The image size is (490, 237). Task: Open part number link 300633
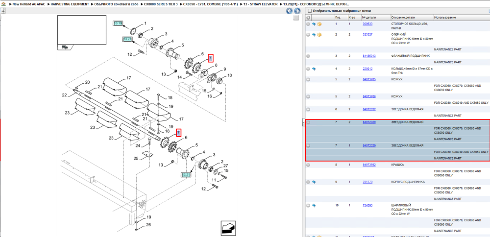point(367,24)
